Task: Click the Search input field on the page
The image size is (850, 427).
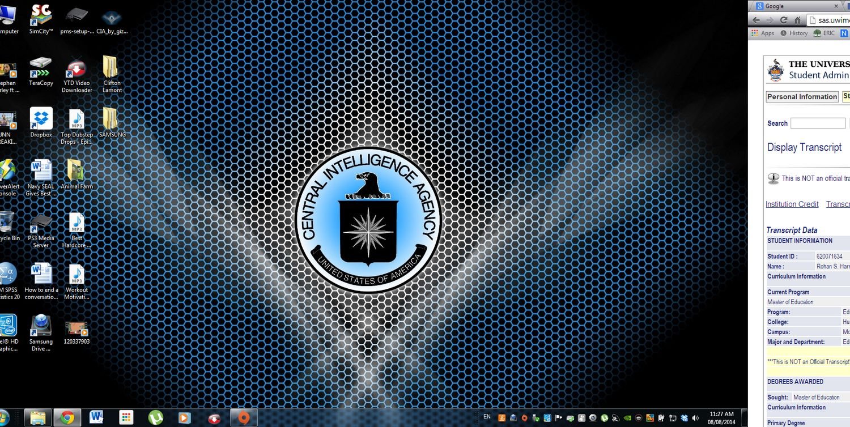Action: click(818, 123)
